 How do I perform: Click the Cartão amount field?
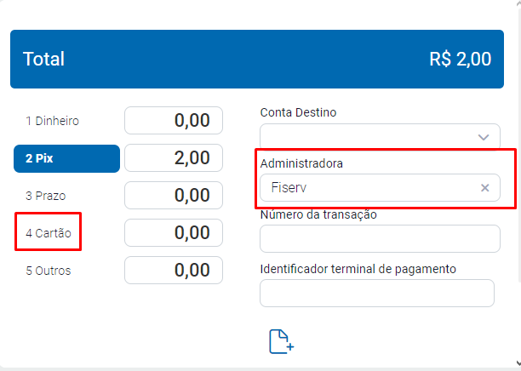(174, 232)
